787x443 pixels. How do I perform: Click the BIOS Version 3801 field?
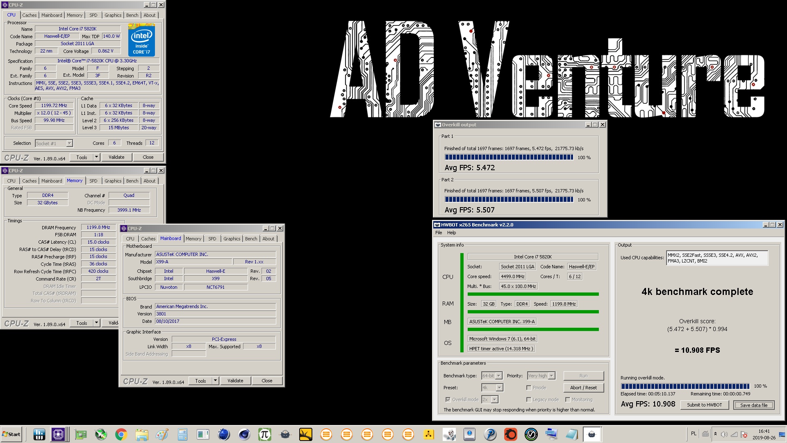coord(215,314)
